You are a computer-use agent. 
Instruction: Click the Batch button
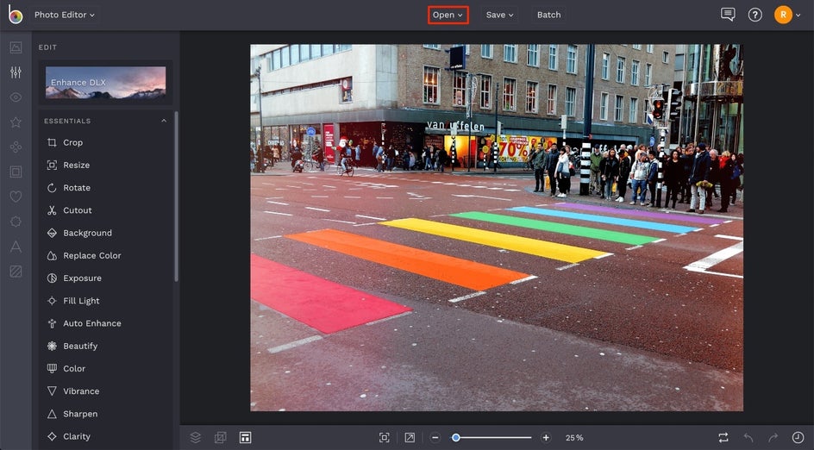[x=548, y=15]
